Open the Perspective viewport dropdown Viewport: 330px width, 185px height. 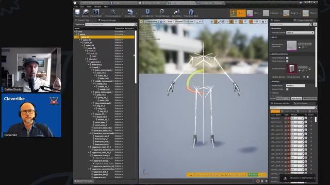[152, 22]
